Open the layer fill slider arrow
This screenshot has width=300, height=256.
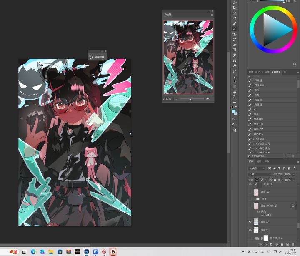tap(294, 180)
